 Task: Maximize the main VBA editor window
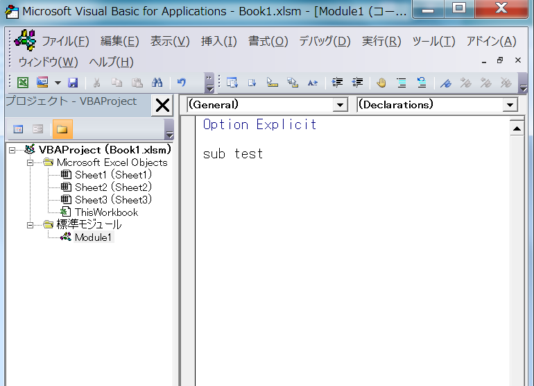(458, 8)
